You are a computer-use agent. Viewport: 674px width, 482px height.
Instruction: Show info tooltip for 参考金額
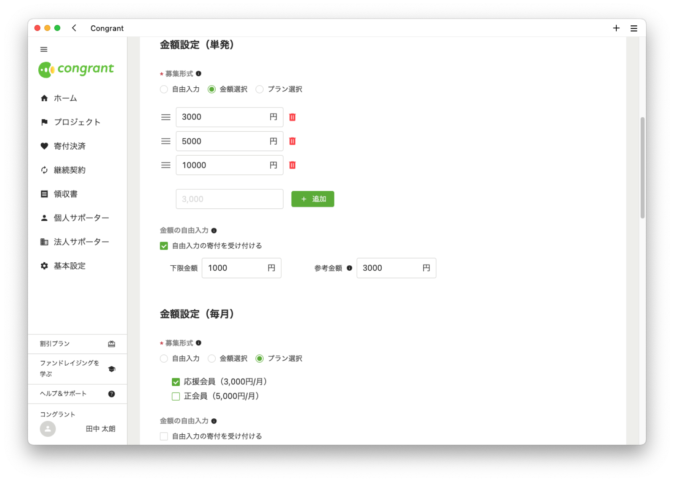(x=349, y=268)
